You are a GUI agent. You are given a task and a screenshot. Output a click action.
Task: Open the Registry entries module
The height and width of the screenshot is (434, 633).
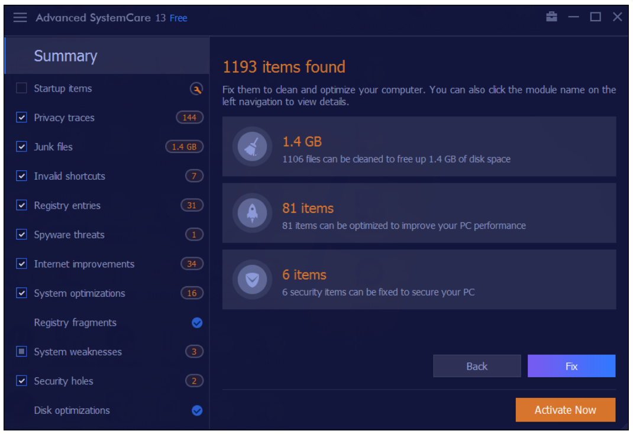[x=67, y=205]
